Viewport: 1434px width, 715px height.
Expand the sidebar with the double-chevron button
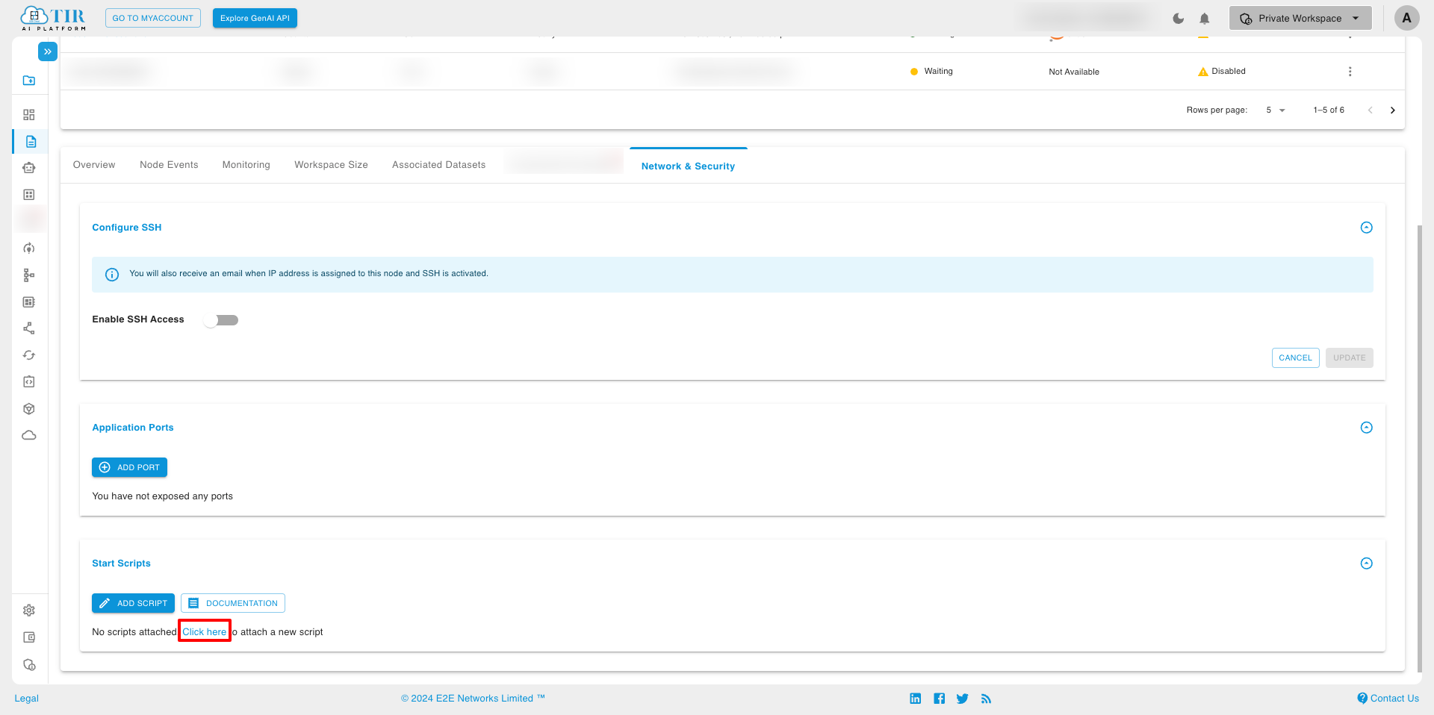pyautogui.click(x=47, y=51)
